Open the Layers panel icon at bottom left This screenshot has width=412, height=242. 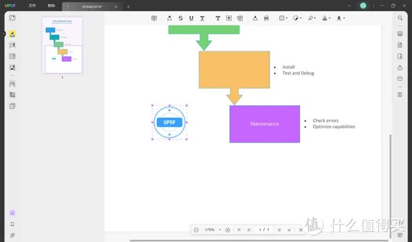tap(12, 213)
